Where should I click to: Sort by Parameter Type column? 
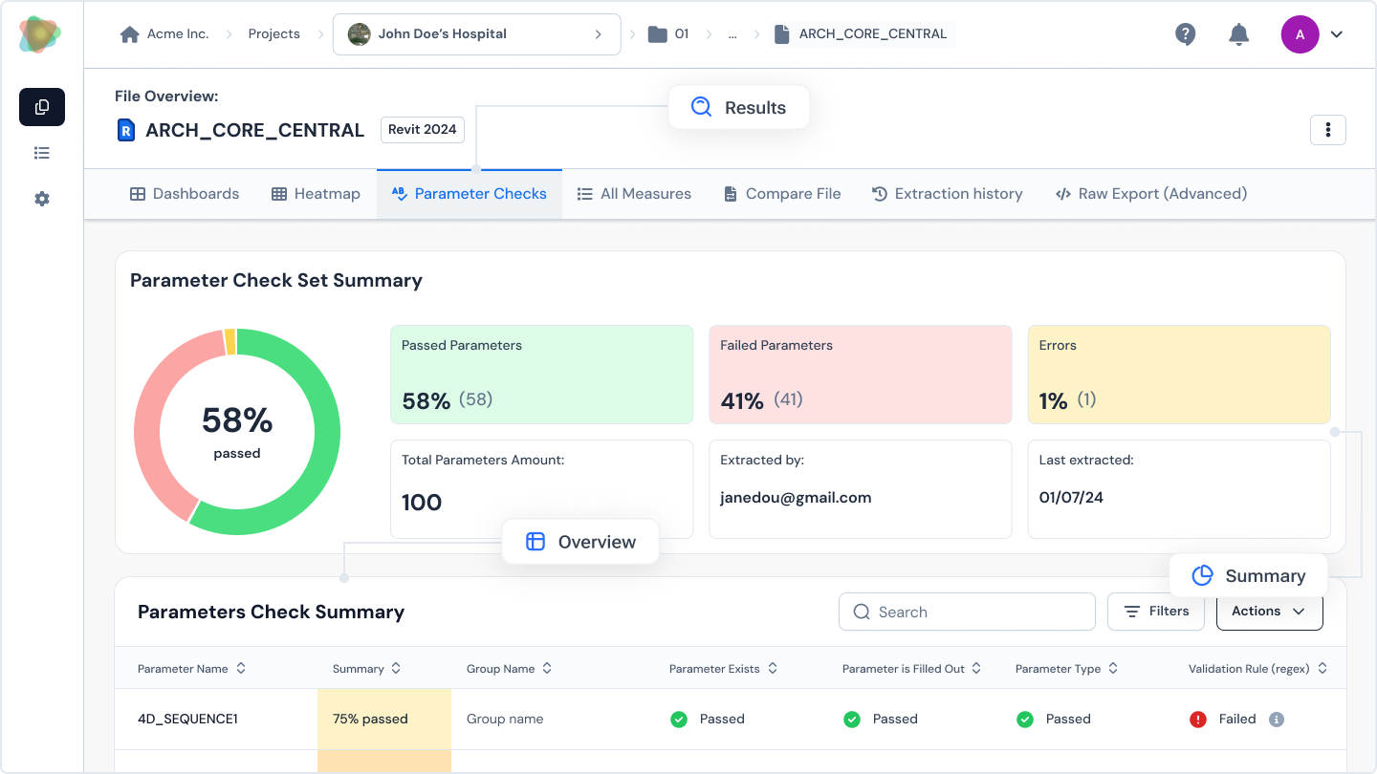pos(1114,669)
